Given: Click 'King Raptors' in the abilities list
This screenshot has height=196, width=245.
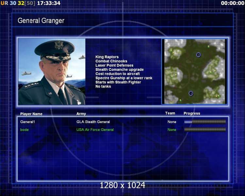Looking at the screenshot, I should 107,57.
